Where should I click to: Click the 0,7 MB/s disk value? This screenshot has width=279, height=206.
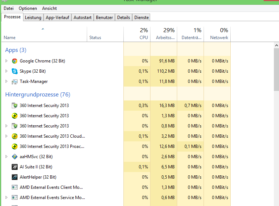[x=193, y=106]
